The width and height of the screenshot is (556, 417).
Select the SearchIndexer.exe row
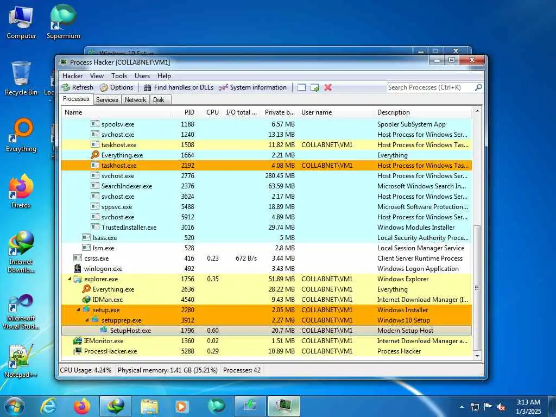tap(267, 186)
